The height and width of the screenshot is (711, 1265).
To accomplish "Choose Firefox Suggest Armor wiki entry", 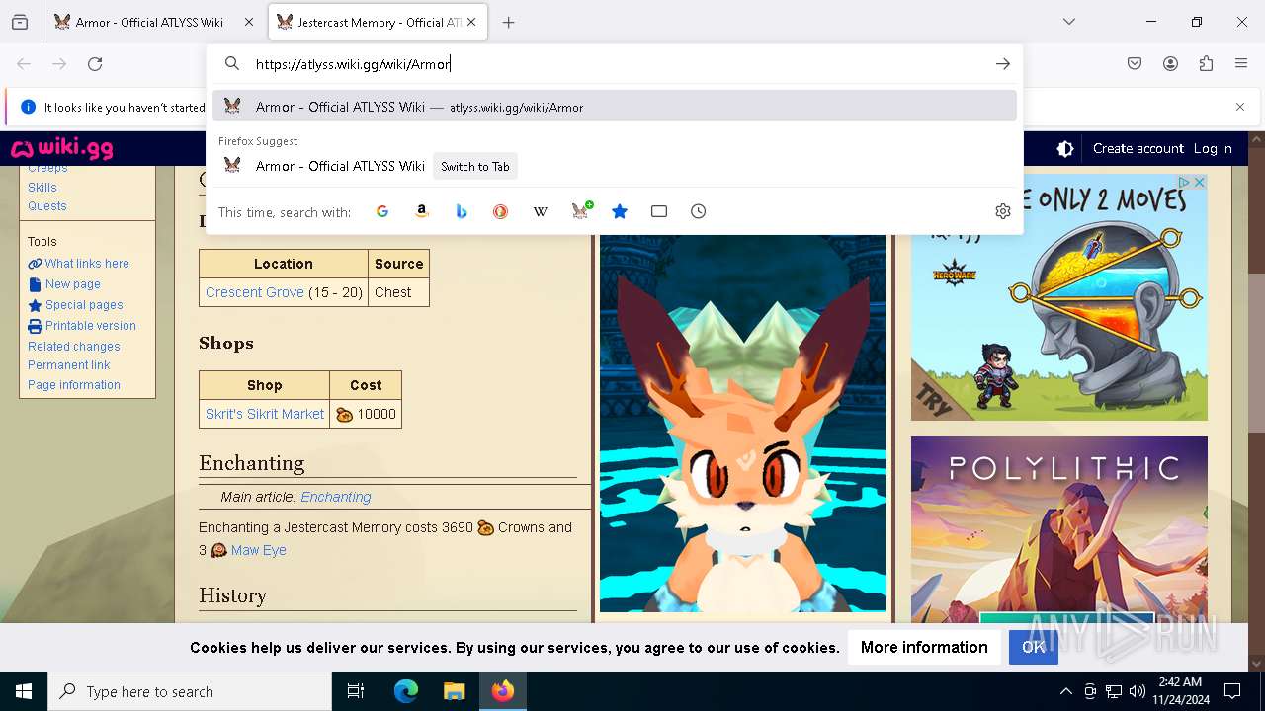I will (615, 166).
